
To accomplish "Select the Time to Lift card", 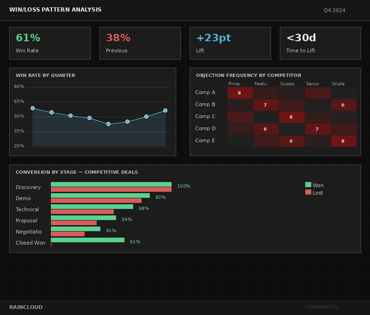I will click(321, 43).
